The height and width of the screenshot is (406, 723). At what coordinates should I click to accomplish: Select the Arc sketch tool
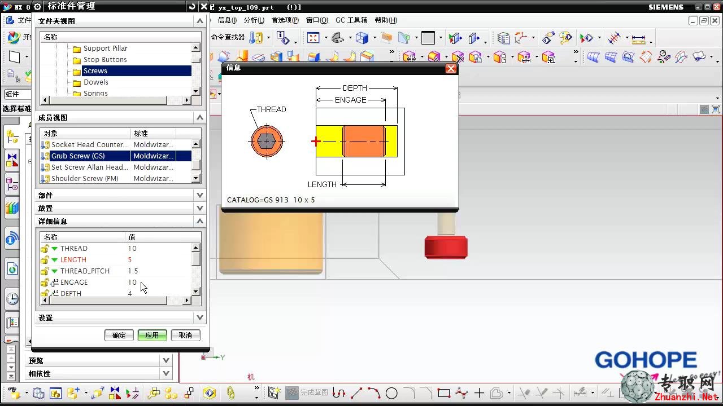[x=374, y=392]
